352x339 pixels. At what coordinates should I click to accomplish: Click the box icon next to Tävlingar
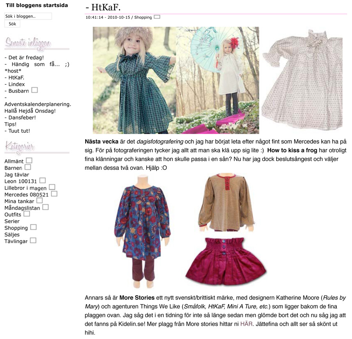click(x=33, y=240)
